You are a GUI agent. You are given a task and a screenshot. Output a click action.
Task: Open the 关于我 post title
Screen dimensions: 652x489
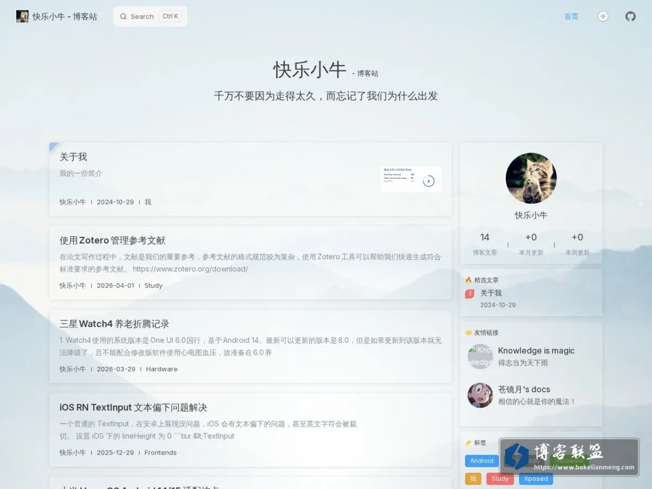tap(73, 156)
